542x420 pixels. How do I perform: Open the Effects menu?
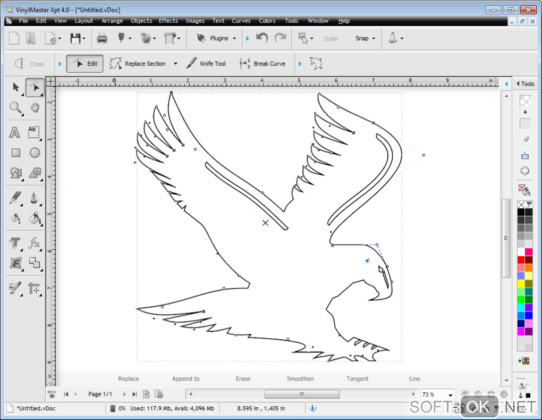tap(168, 21)
